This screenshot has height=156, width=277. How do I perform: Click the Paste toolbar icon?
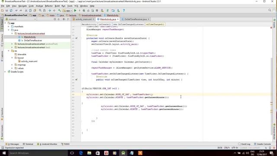point(35,10)
